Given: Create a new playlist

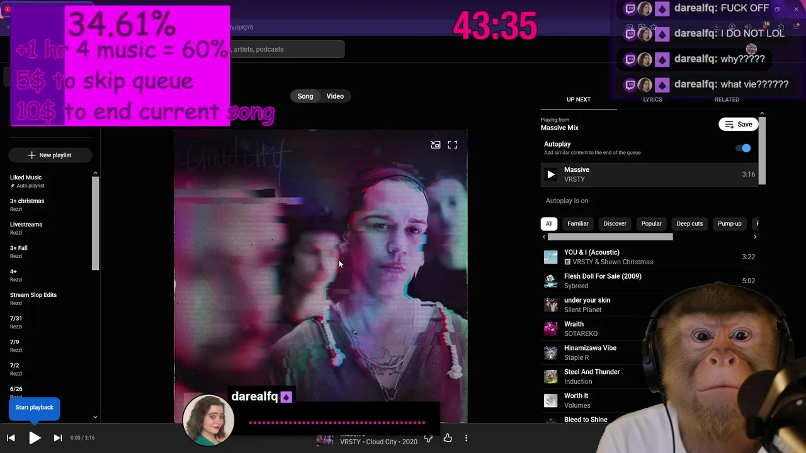Looking at the screenshot, I should (50, 155).
